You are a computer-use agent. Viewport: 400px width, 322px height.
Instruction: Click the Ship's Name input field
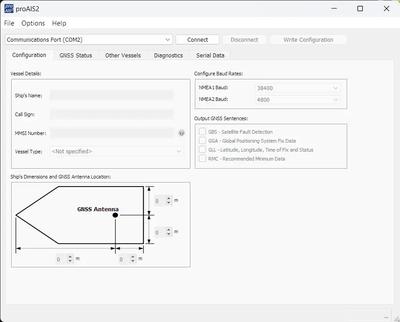pyautogui.click(x=112, y=95)
